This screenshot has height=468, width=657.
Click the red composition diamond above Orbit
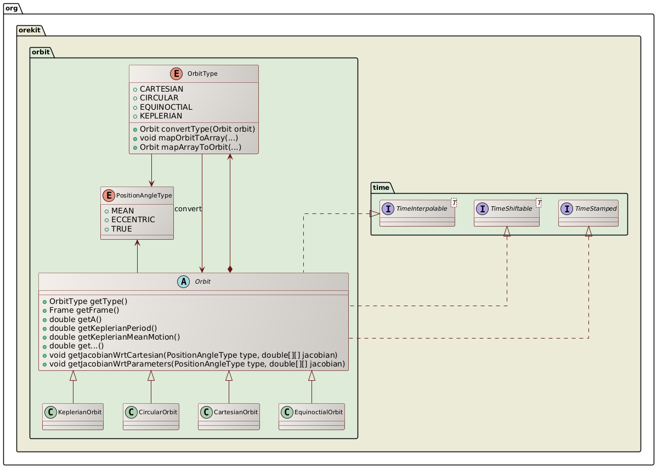click(x=230, y=268)
